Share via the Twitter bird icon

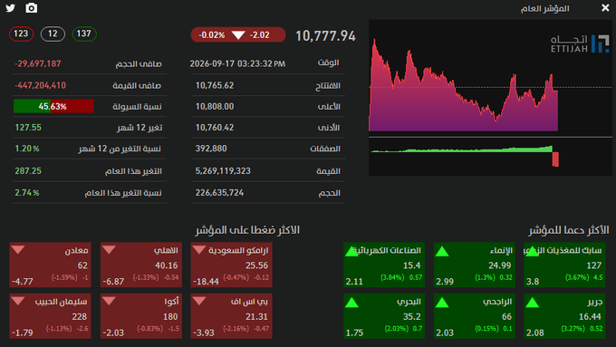coord(11,8)
